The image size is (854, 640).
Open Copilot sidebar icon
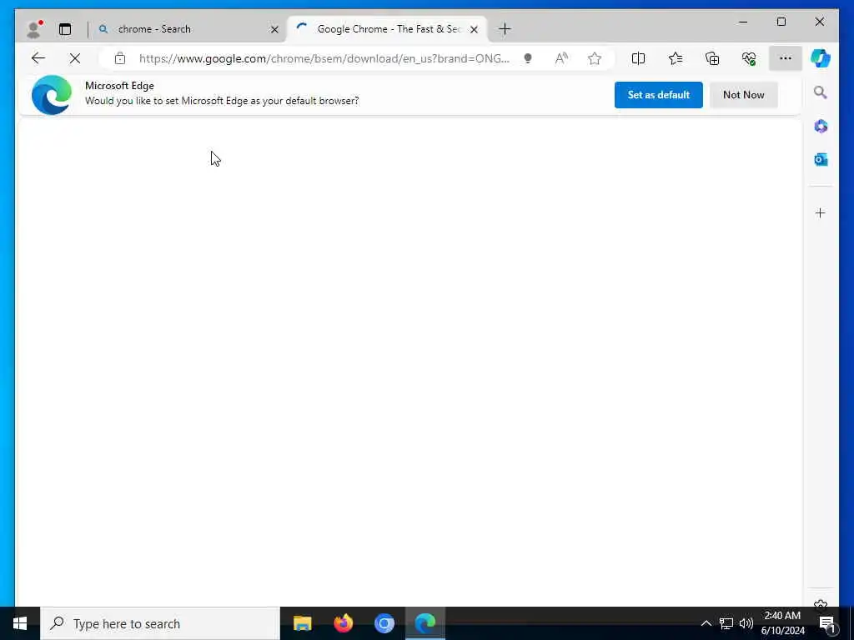[821, 58]
